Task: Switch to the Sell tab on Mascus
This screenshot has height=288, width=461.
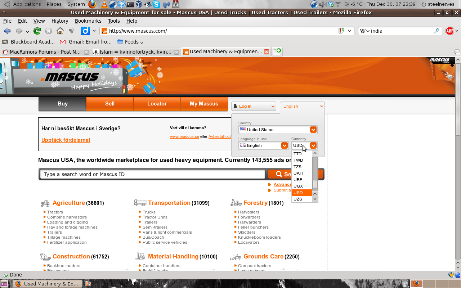Action: [110, 104]
